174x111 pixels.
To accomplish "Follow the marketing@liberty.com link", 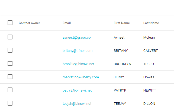I will (81, 77).
